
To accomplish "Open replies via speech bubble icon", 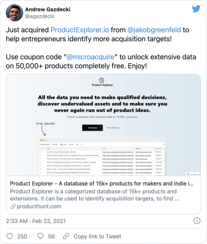I will 40,236.
